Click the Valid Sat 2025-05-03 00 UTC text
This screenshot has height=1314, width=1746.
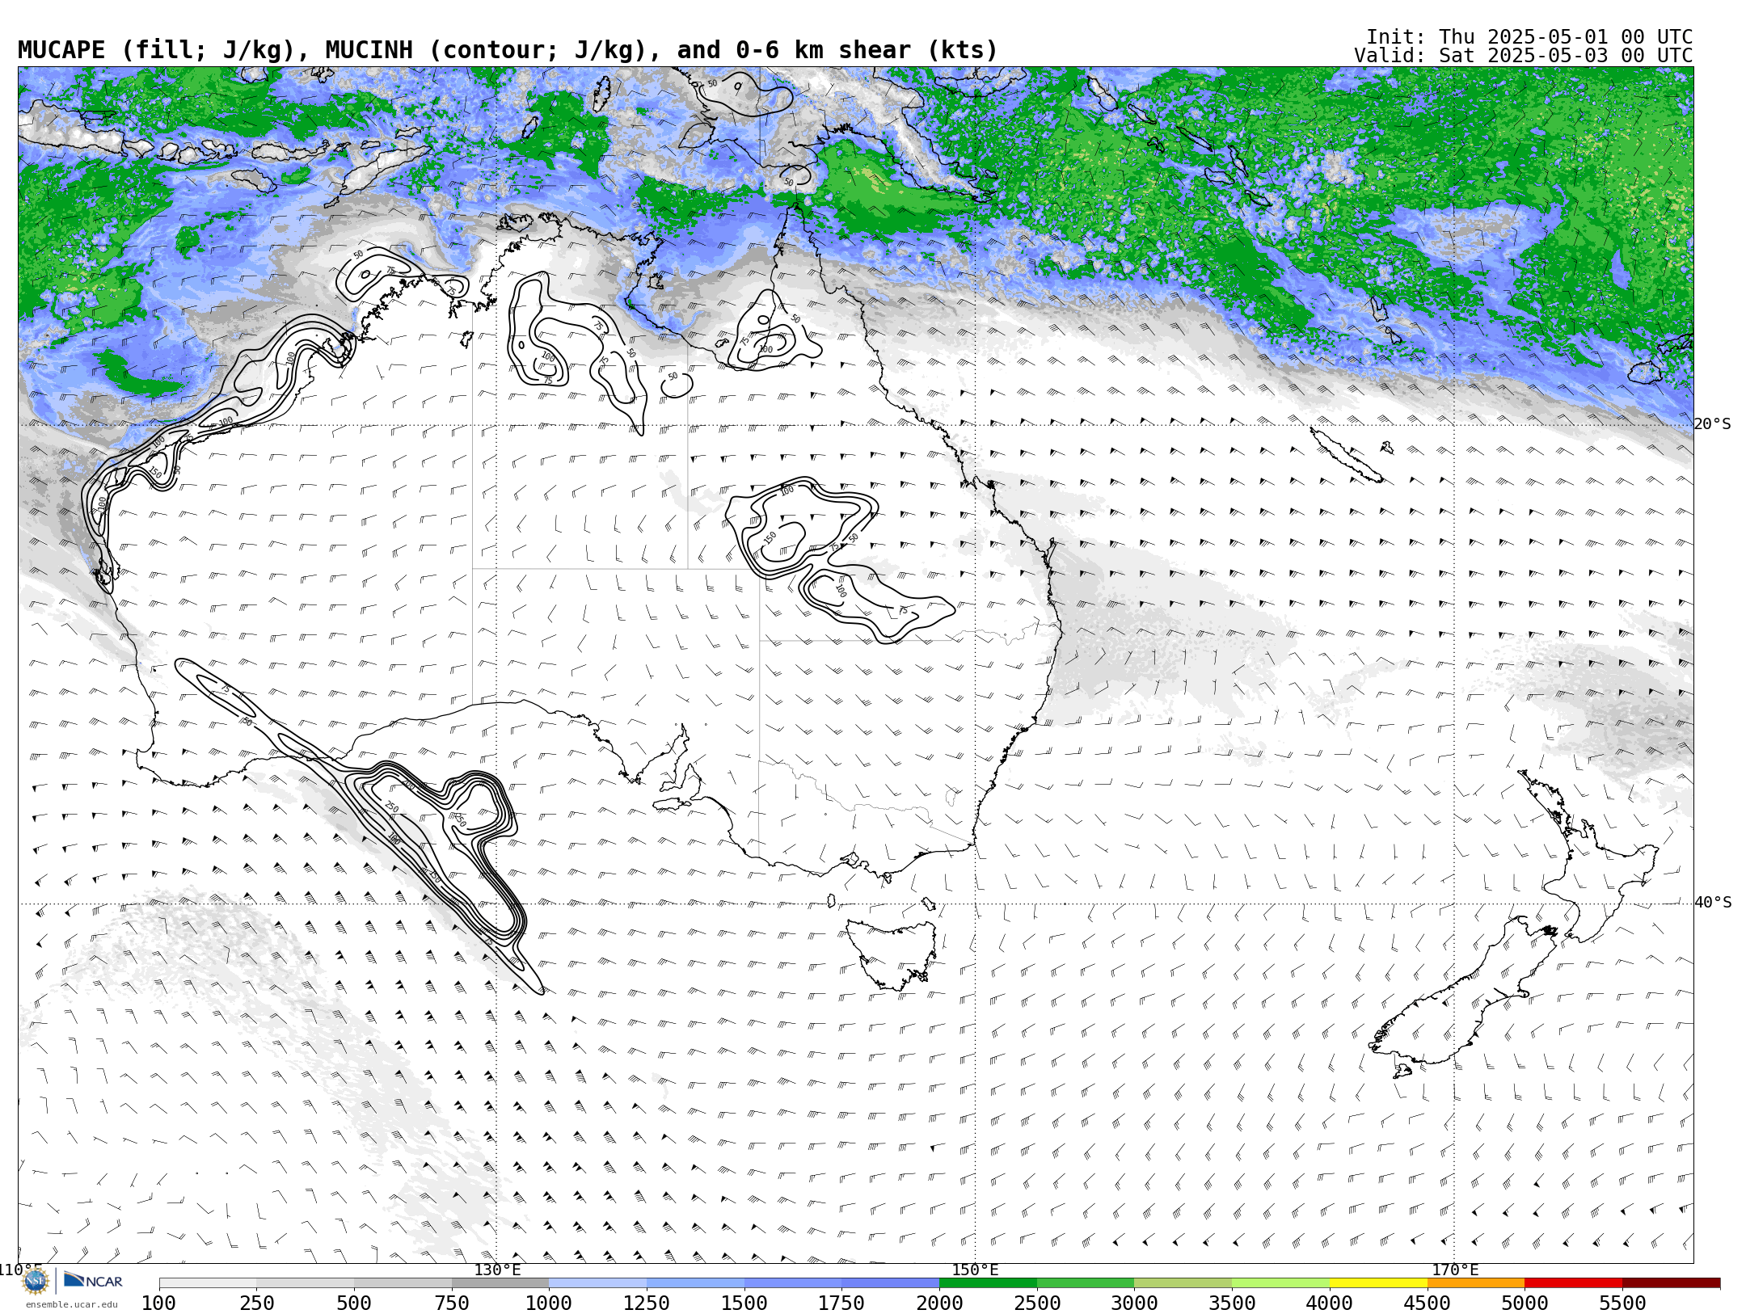pyautogui.click(x=1523, y=56)
